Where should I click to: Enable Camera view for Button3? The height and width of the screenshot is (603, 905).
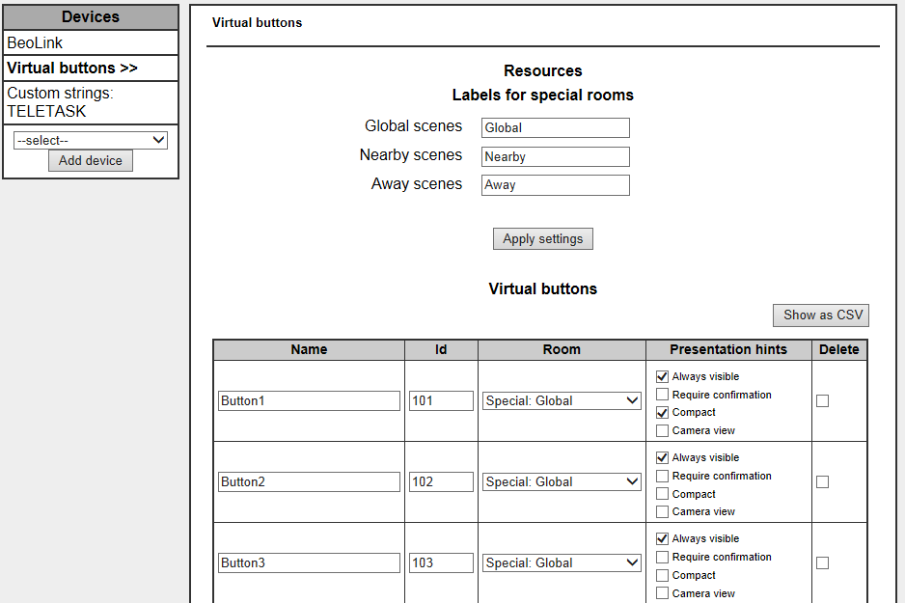coord(662,593)
